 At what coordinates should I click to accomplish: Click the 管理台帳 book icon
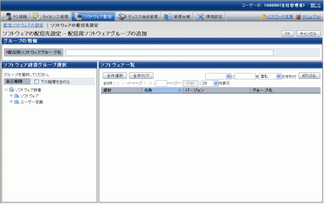[x=168, y=17]
